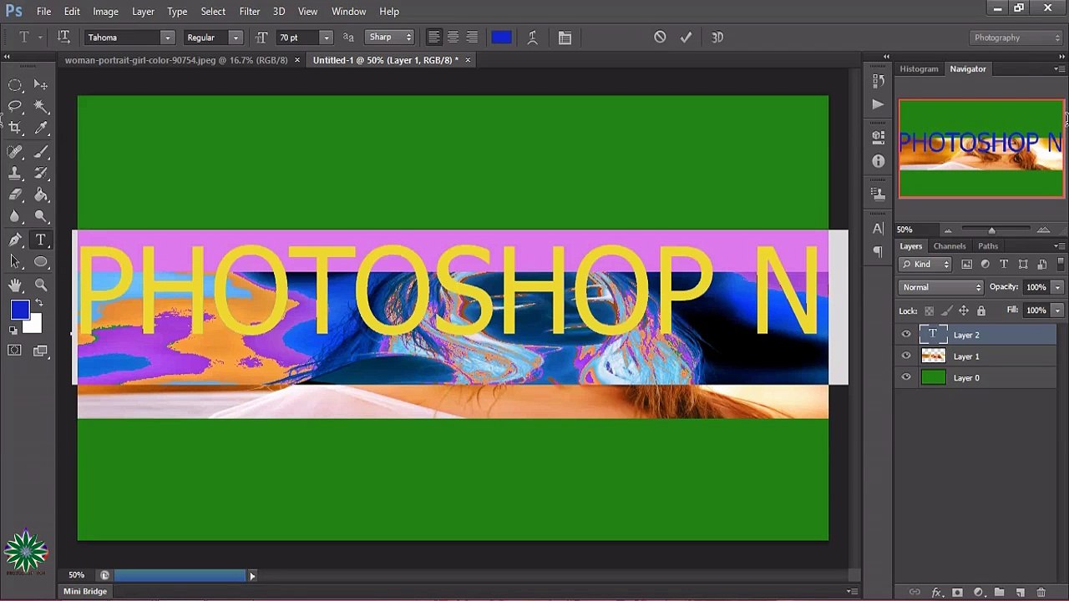
Task: Commit current text edits
Action: 686,38
